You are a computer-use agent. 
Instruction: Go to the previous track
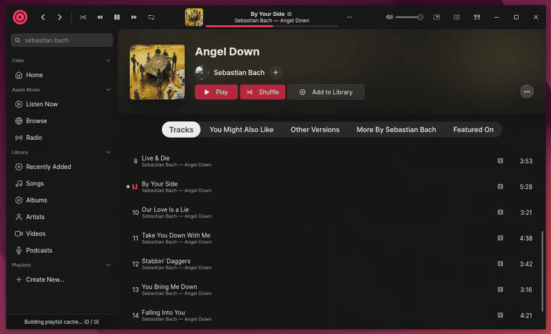pos(100,17)
